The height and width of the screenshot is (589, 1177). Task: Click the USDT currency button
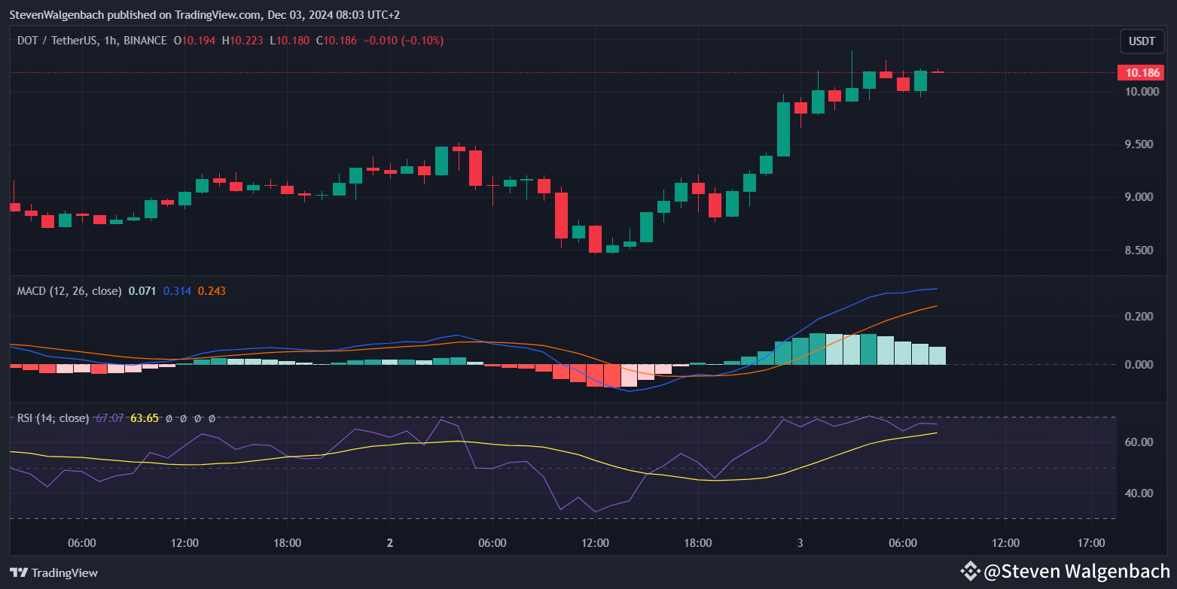pos(1142,41)
